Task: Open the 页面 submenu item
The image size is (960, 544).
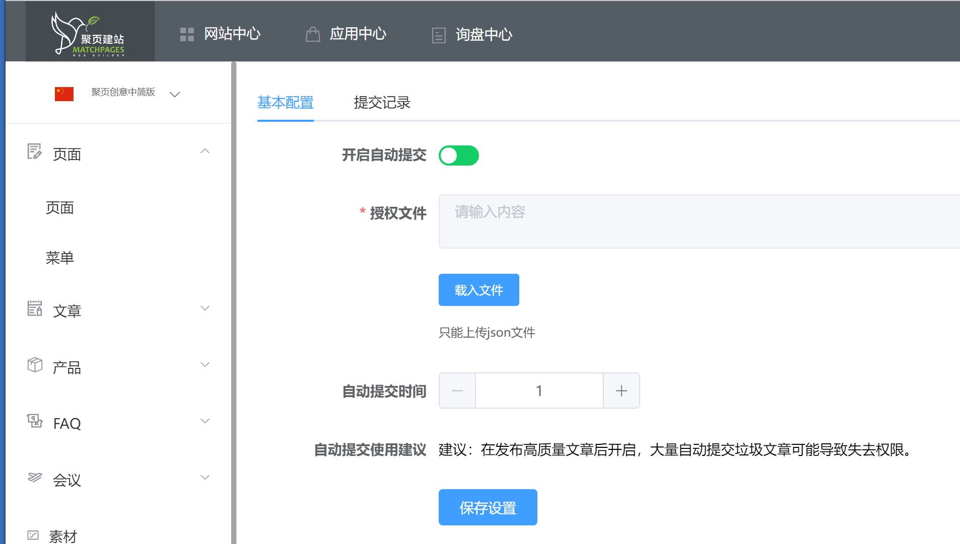Action: (60, 208)
